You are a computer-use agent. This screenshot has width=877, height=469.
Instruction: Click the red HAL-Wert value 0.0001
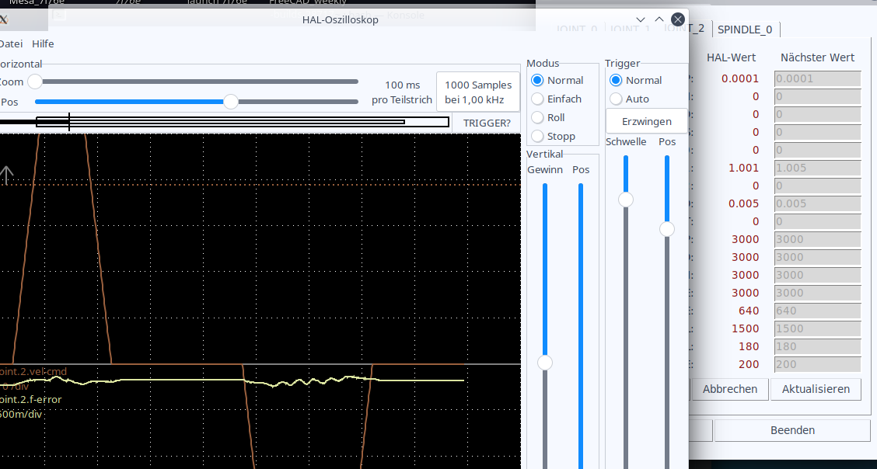coord(740,78)
